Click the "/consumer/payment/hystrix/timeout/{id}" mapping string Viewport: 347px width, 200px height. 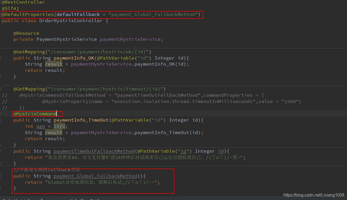[x=106, y=89]
